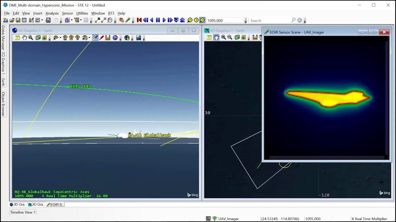Open the Analysis menu

[52, 13]
